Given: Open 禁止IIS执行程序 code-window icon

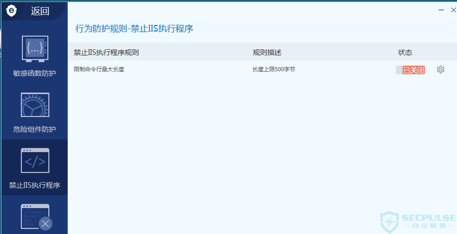Looking at the screenshot, I should pyautogui.click(x=35, y=160).
